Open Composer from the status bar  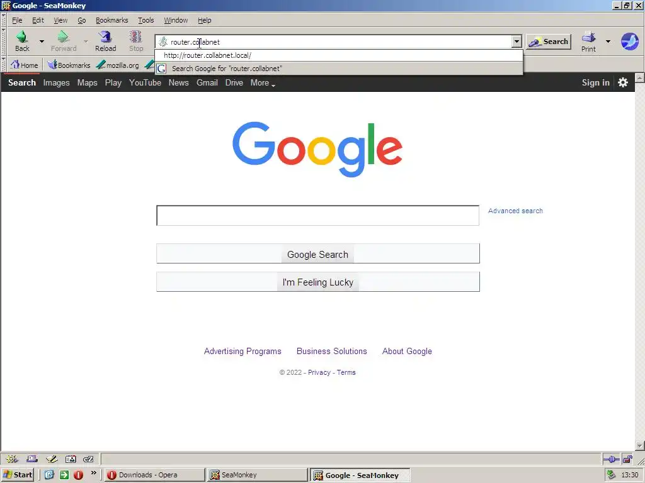[52, 459]
